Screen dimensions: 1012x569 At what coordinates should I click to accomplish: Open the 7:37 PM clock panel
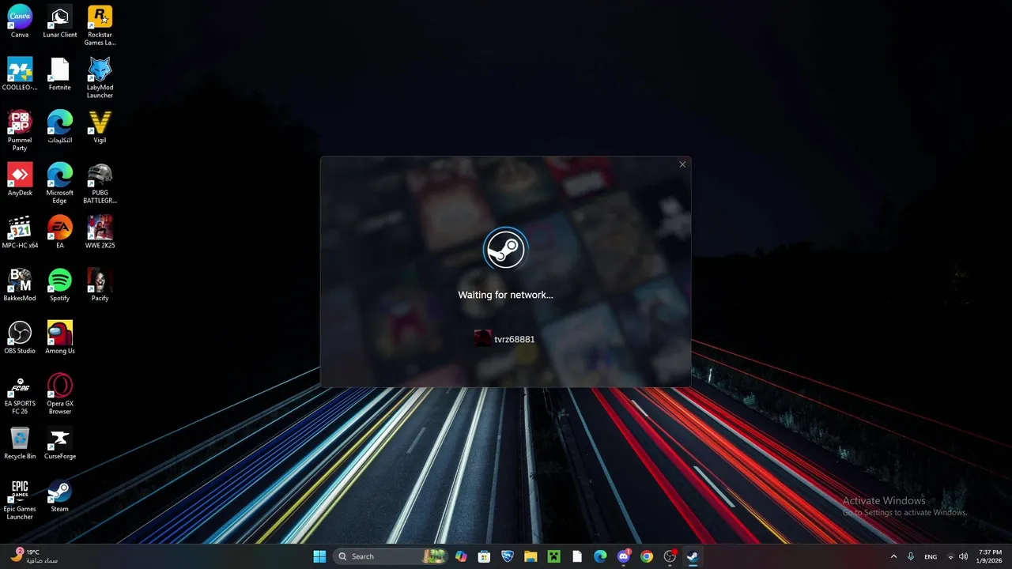pos(990,556)
